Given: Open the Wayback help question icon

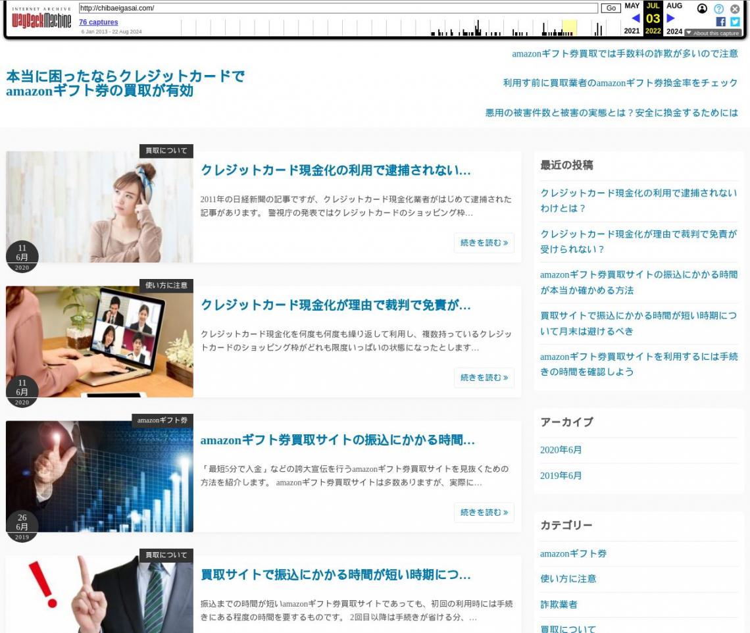Looking at the screenshot, I should point(718,9).
